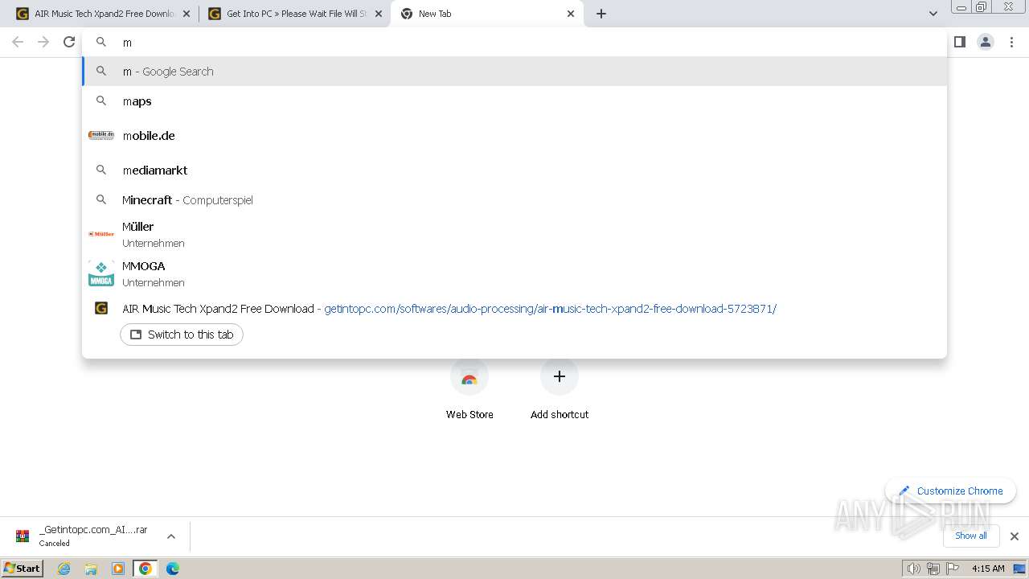This screenshot has width=1029, height=579.
Task: Click the search icon beside 'Minecraft'
Action: click(101, 199)
